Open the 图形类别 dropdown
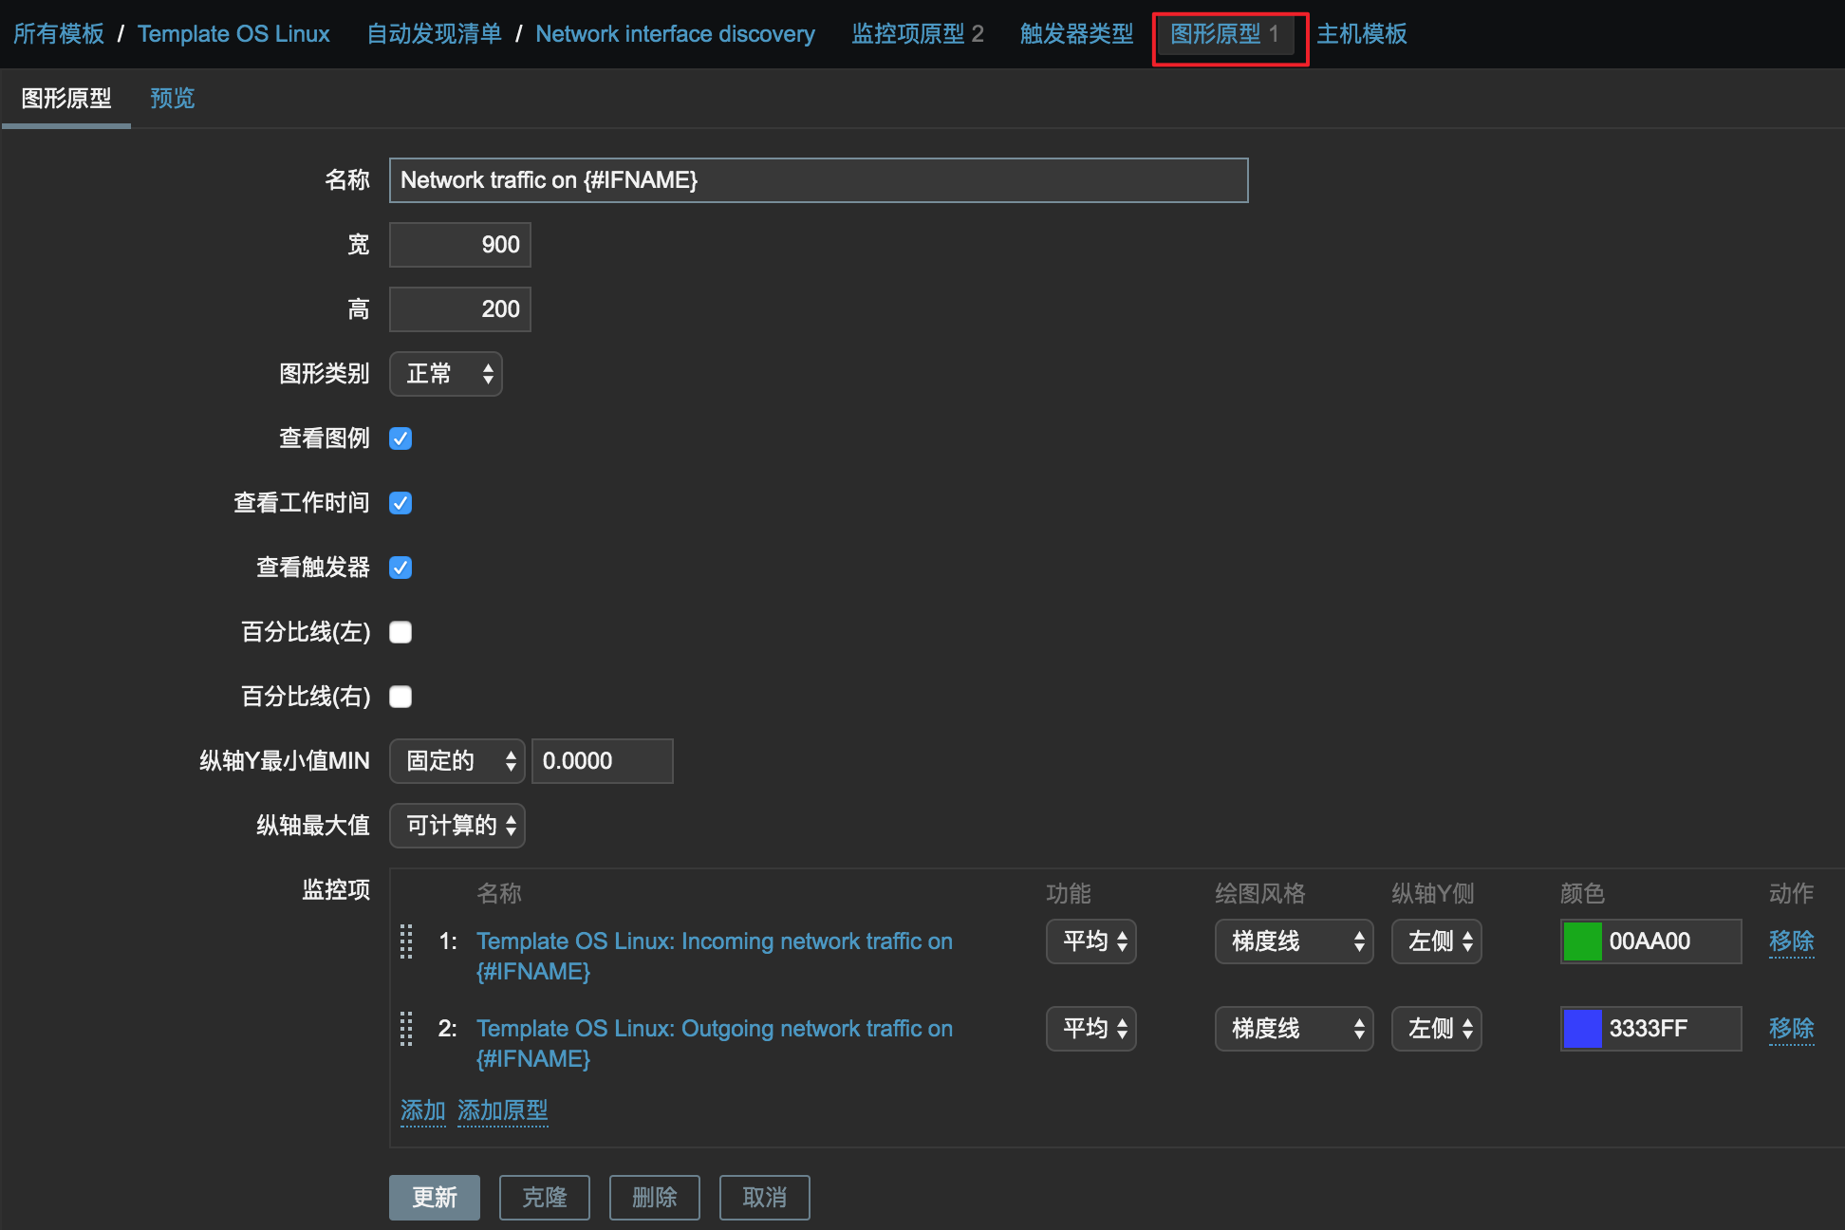The image size is (1845, 1230). click(x=445, y=374)
